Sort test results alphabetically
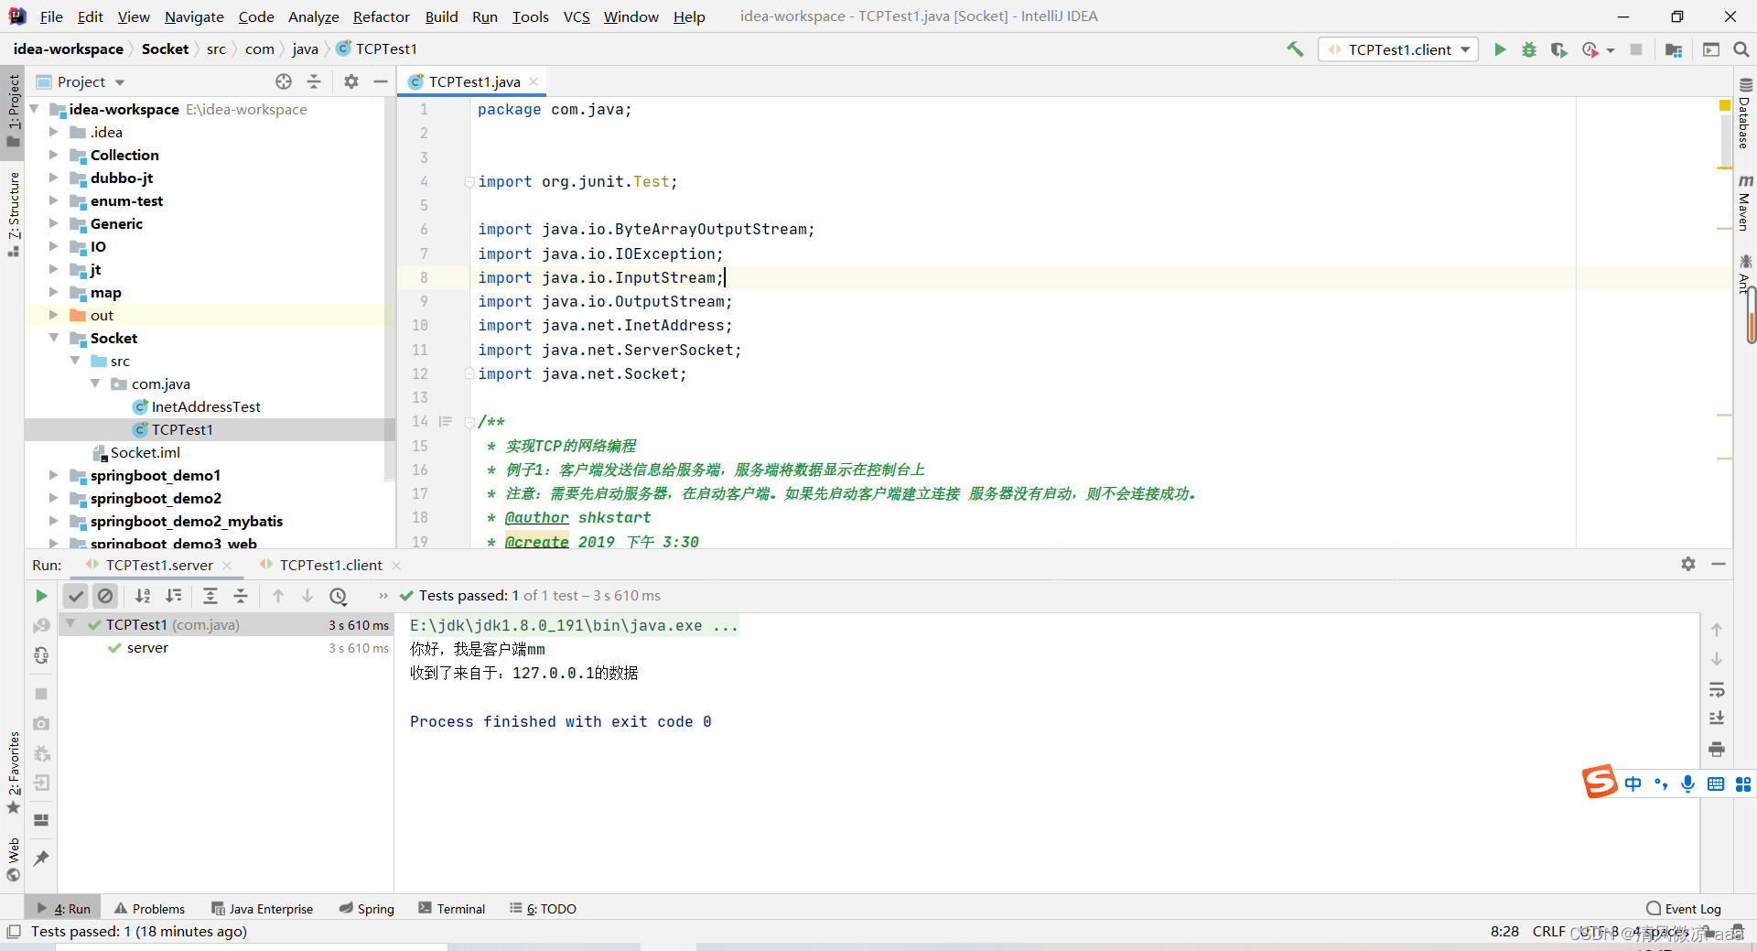The width and height of the screenshot is (1757, 951). click(x=143, y=596)
